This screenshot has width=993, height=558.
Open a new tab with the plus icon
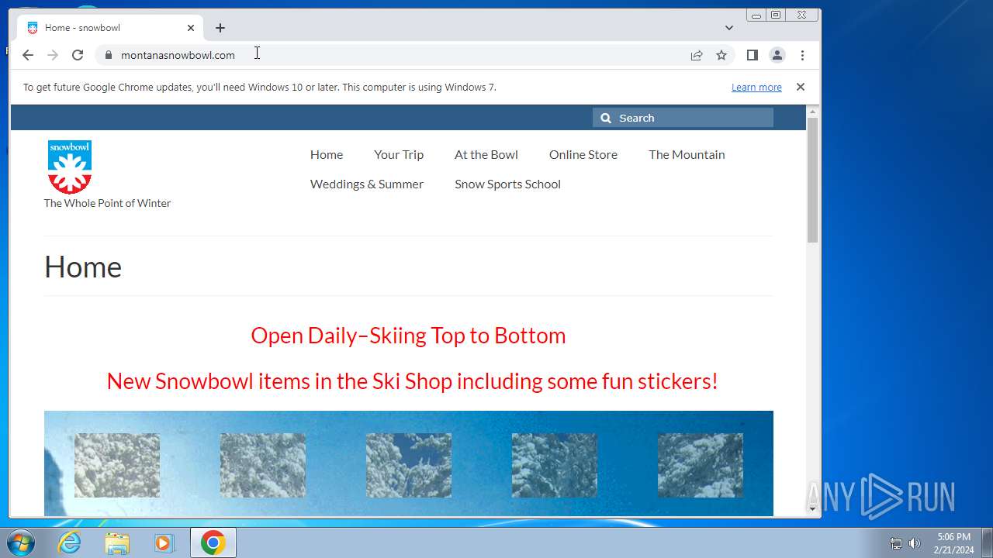point(220,28)
